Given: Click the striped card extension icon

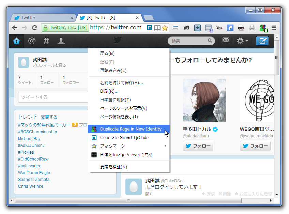Looking at the screenshot, I should 176,28.
